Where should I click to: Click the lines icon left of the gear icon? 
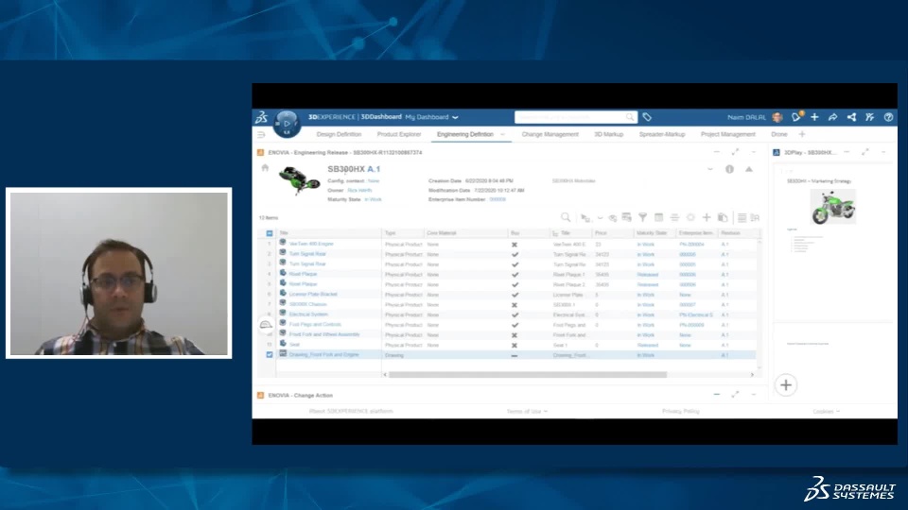(674, 217)
